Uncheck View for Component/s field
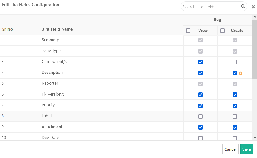257x158 pixels. [200, 62]
